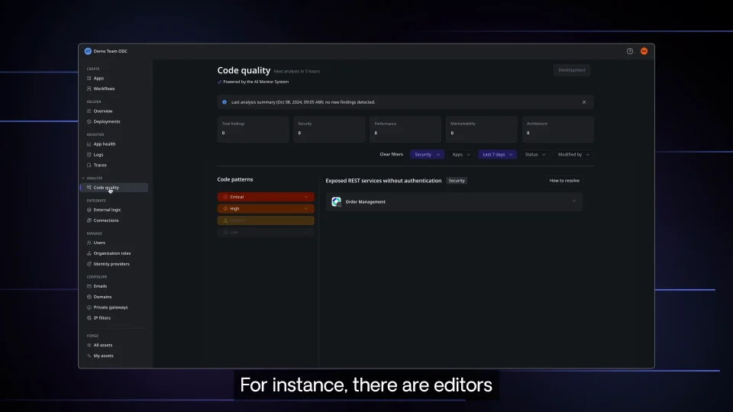The height and width of the screenshot is (412, 733).
Task: Open Deployments in the sidebar
Action: click(107, 121)
